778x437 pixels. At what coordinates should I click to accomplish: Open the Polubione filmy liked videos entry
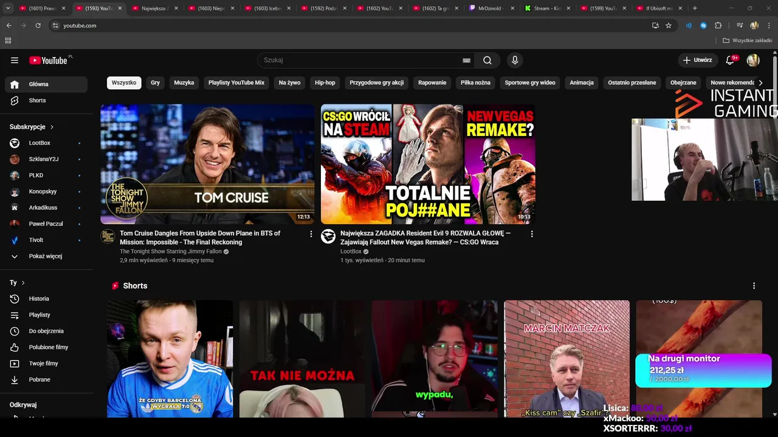[x=46, y=347]
